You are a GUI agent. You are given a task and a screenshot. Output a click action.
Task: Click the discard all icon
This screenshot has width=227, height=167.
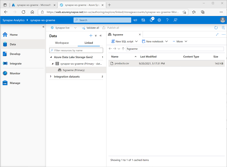pos(223,28)
